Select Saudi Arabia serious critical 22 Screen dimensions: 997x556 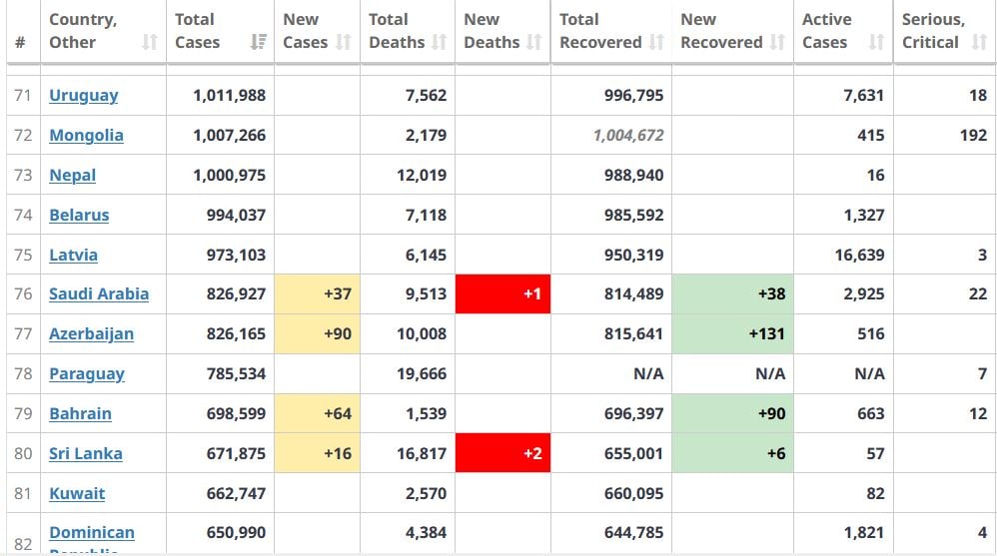pos(978,294)
